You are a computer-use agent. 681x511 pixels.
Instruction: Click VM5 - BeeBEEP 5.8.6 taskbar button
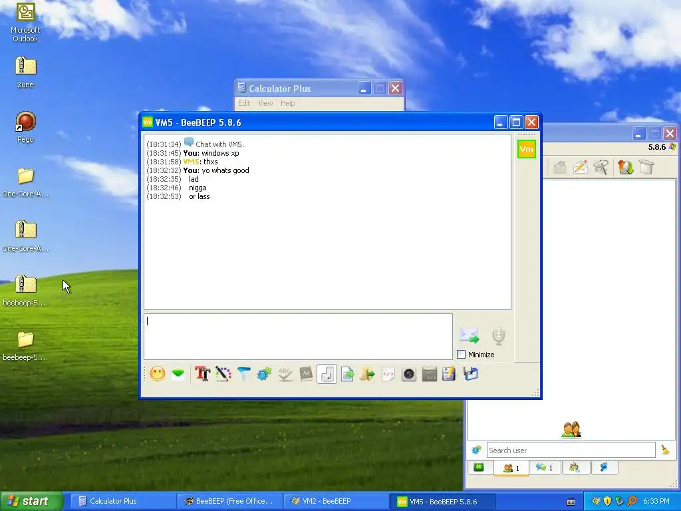click(x=442, y=501)
